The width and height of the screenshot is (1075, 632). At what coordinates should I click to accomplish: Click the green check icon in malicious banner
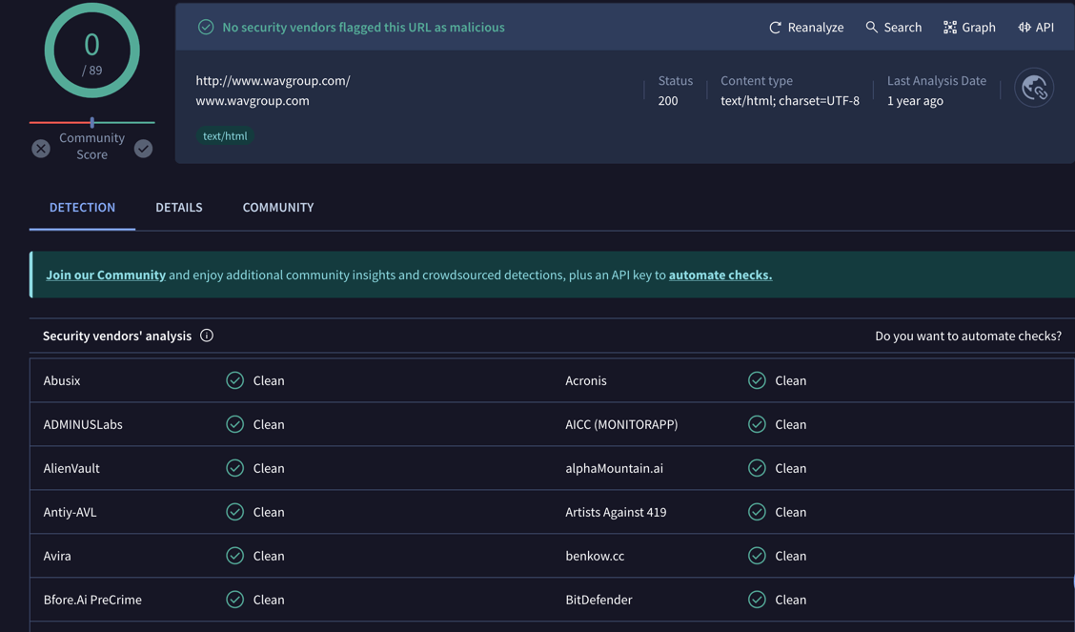tap(206, 28)
